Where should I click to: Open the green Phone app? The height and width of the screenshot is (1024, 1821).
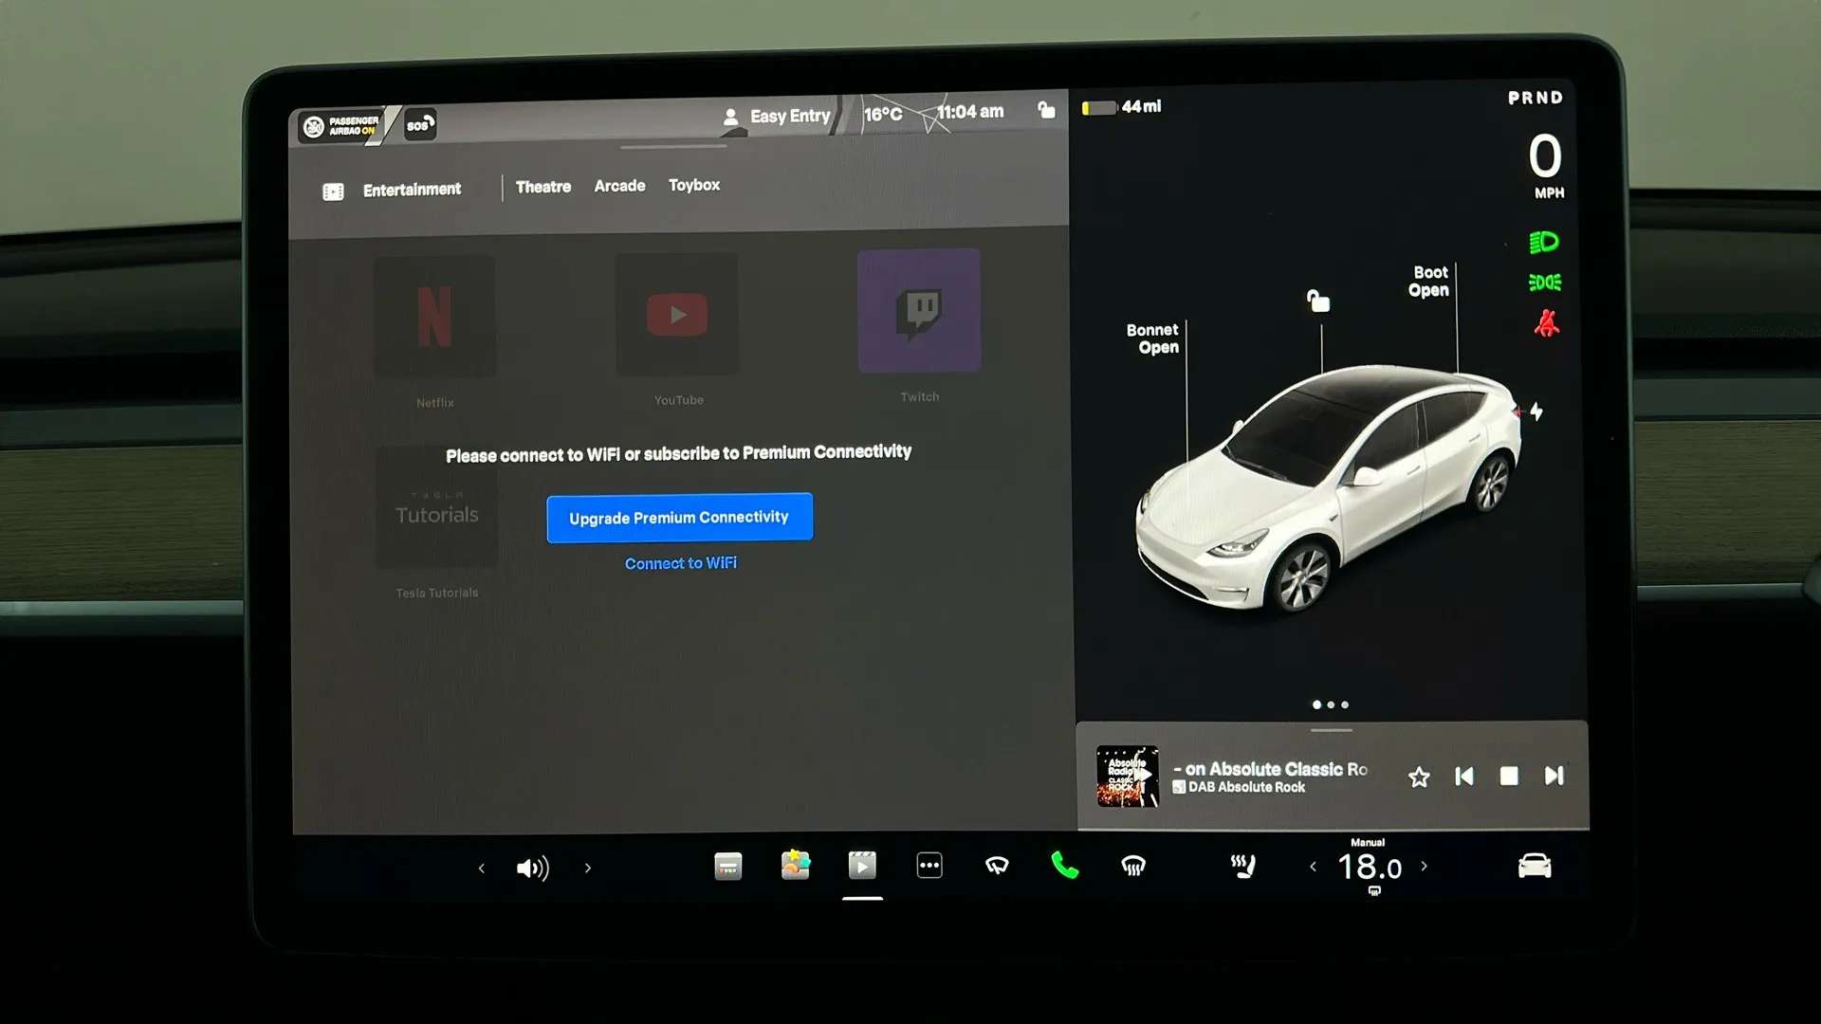click(1065, 865)
